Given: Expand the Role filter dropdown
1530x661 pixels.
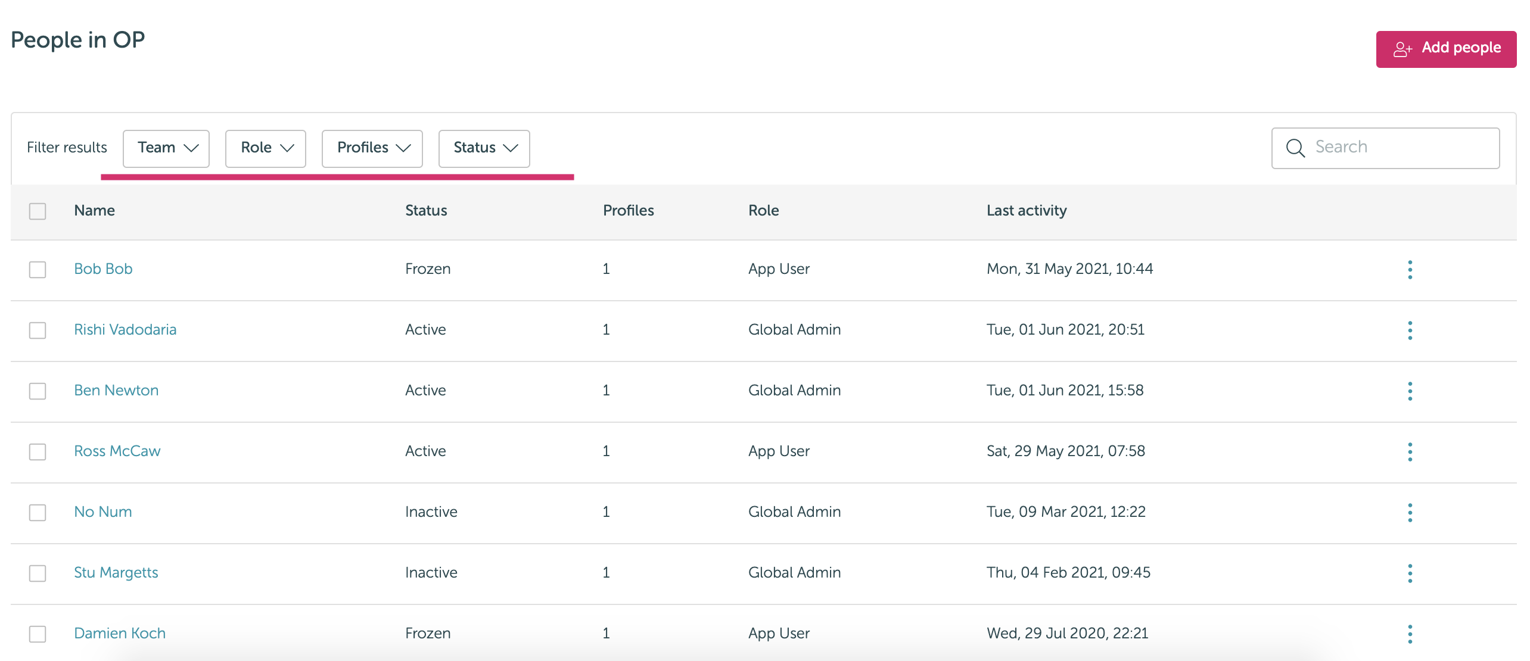Looking at the screenshot, I should click(266, 148).
